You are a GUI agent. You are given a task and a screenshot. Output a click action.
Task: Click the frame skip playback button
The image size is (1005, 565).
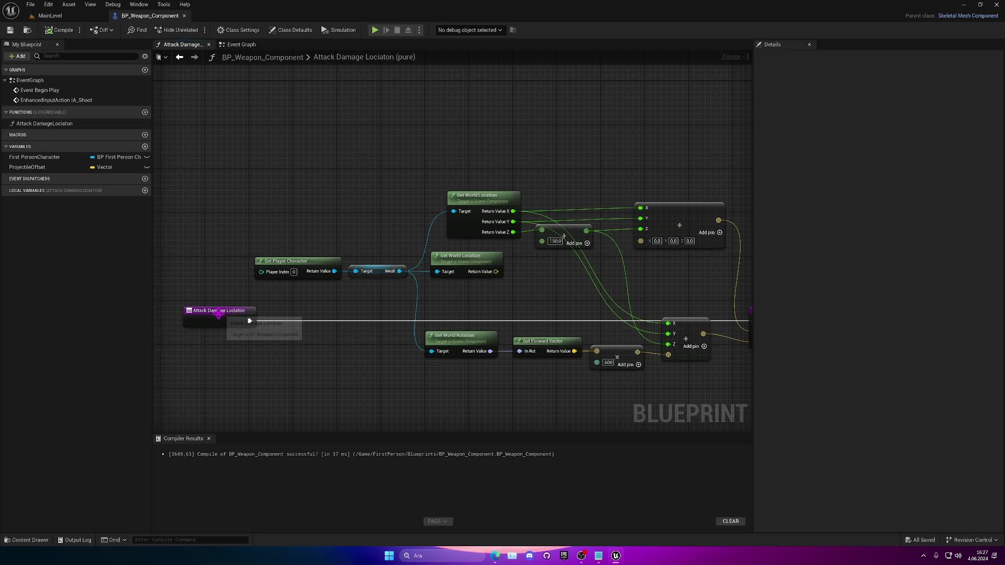tap(386, 30)
